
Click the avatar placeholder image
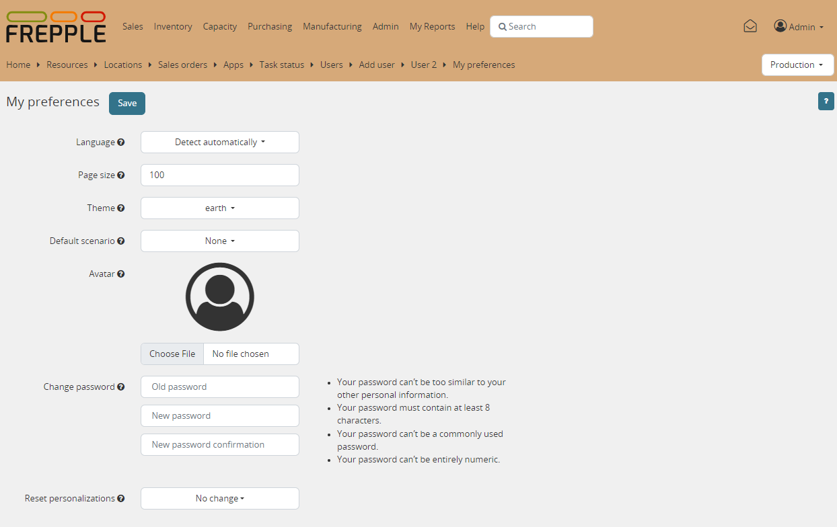coord(219,296)
